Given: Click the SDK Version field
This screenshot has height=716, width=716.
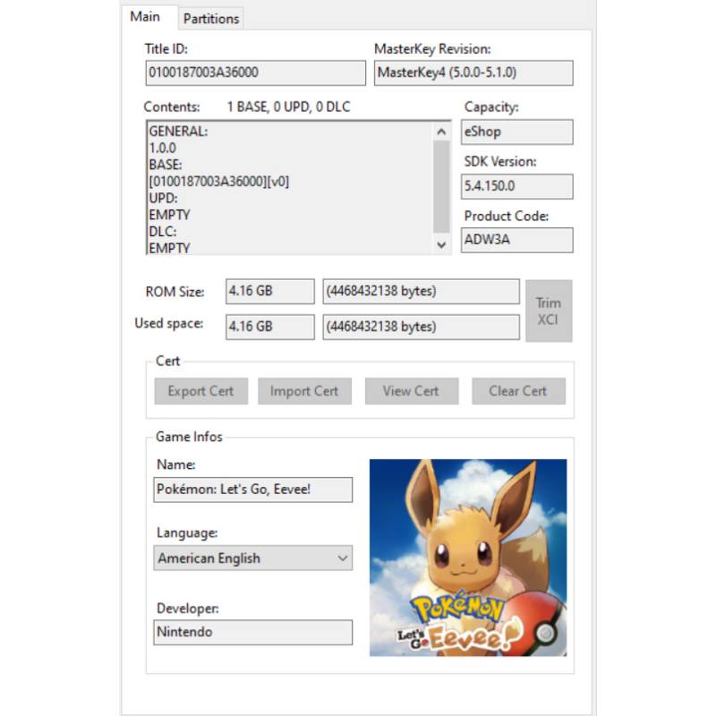Looking at the screenshot, I should (x=517, y=186).
